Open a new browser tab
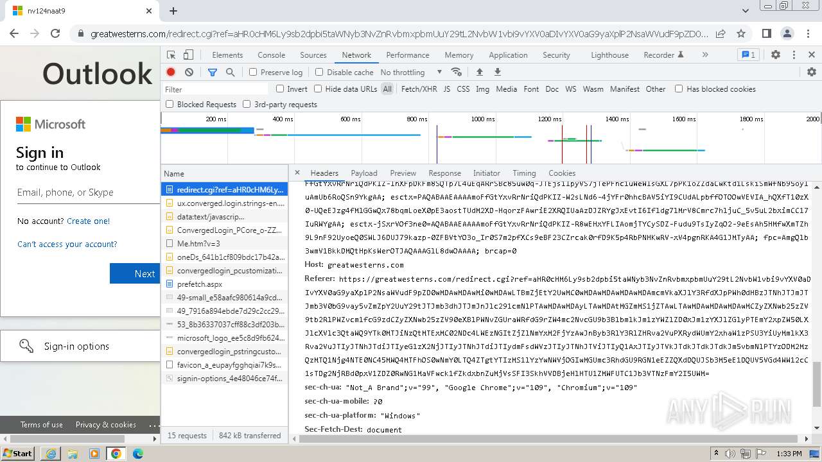This screenshot has width=822, height=462. (x=173, y=11)
